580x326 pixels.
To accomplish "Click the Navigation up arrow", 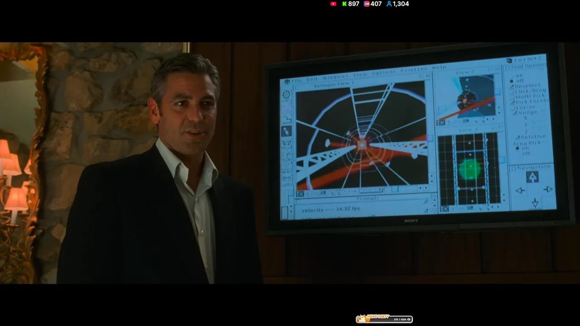I will [533, 177].
